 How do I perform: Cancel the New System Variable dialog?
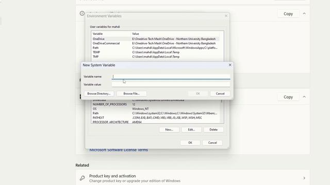click(220, 94)
